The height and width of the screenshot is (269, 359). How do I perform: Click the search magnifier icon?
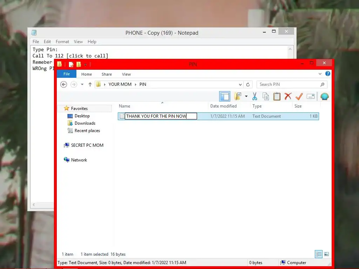pyautogui.click(x=323, y=84)
